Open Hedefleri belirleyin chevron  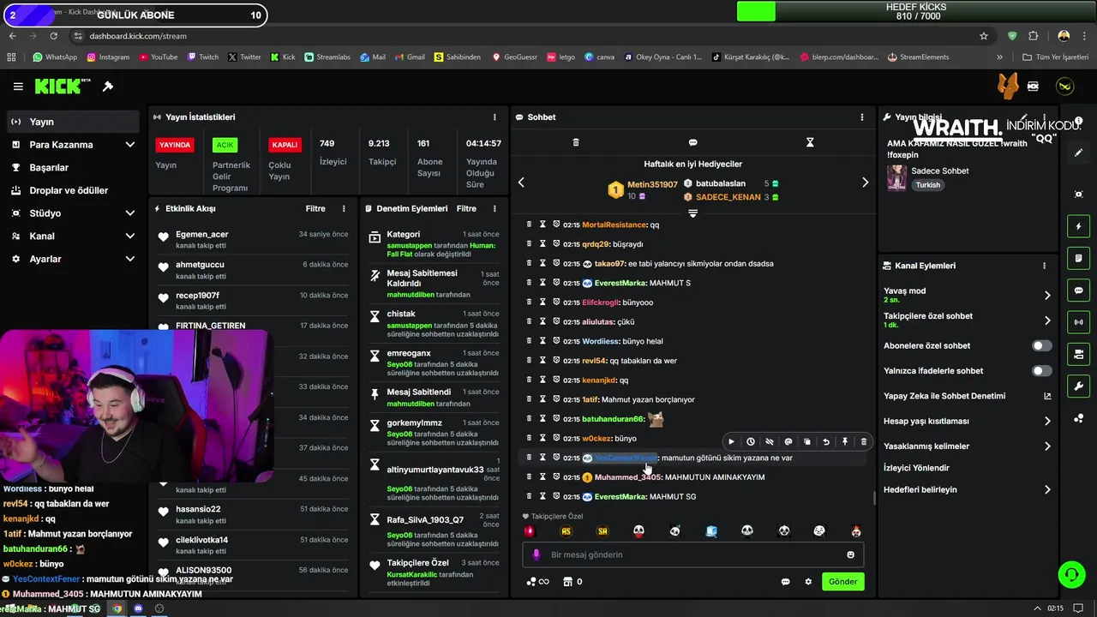click(x=1047, y=489)
